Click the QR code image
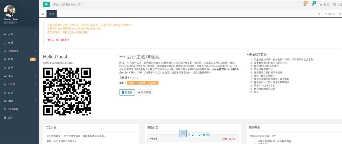Screen dimensions: 342x144 coord(67,91)
